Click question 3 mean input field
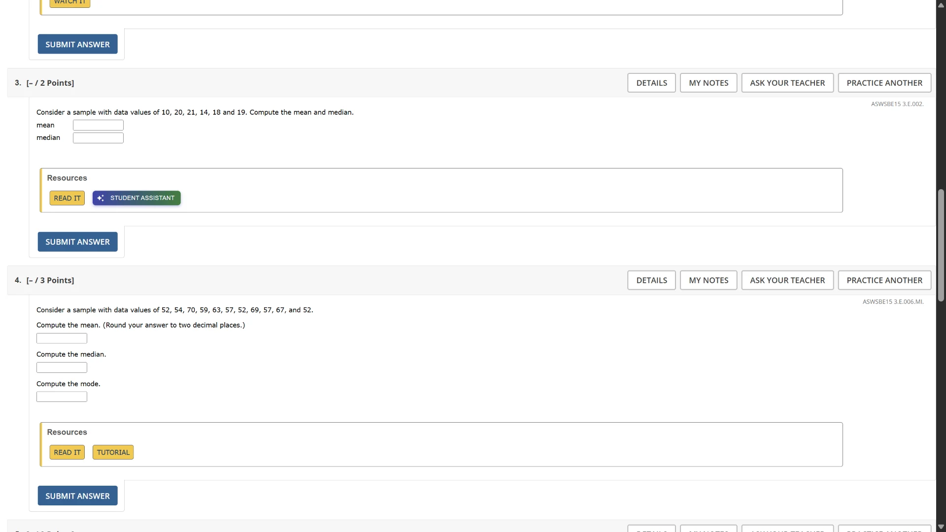Screen dimensions: 946x532 pyautogui.click(x=98, y=125)
